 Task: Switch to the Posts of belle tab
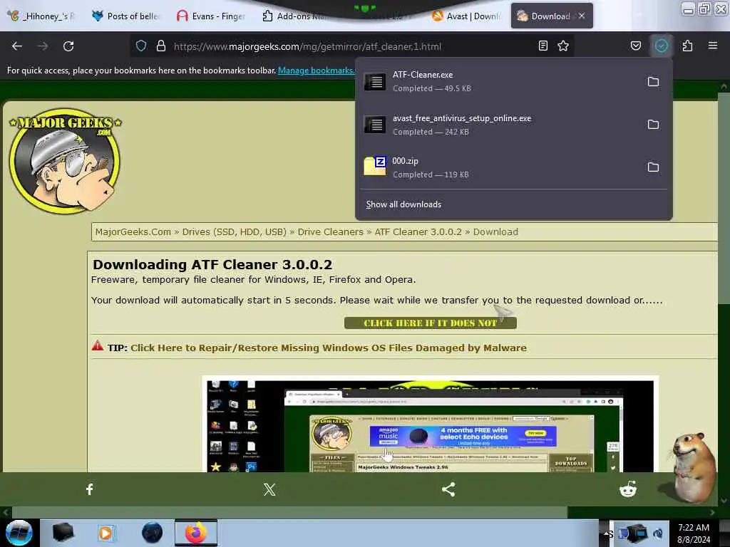point(125,16)
